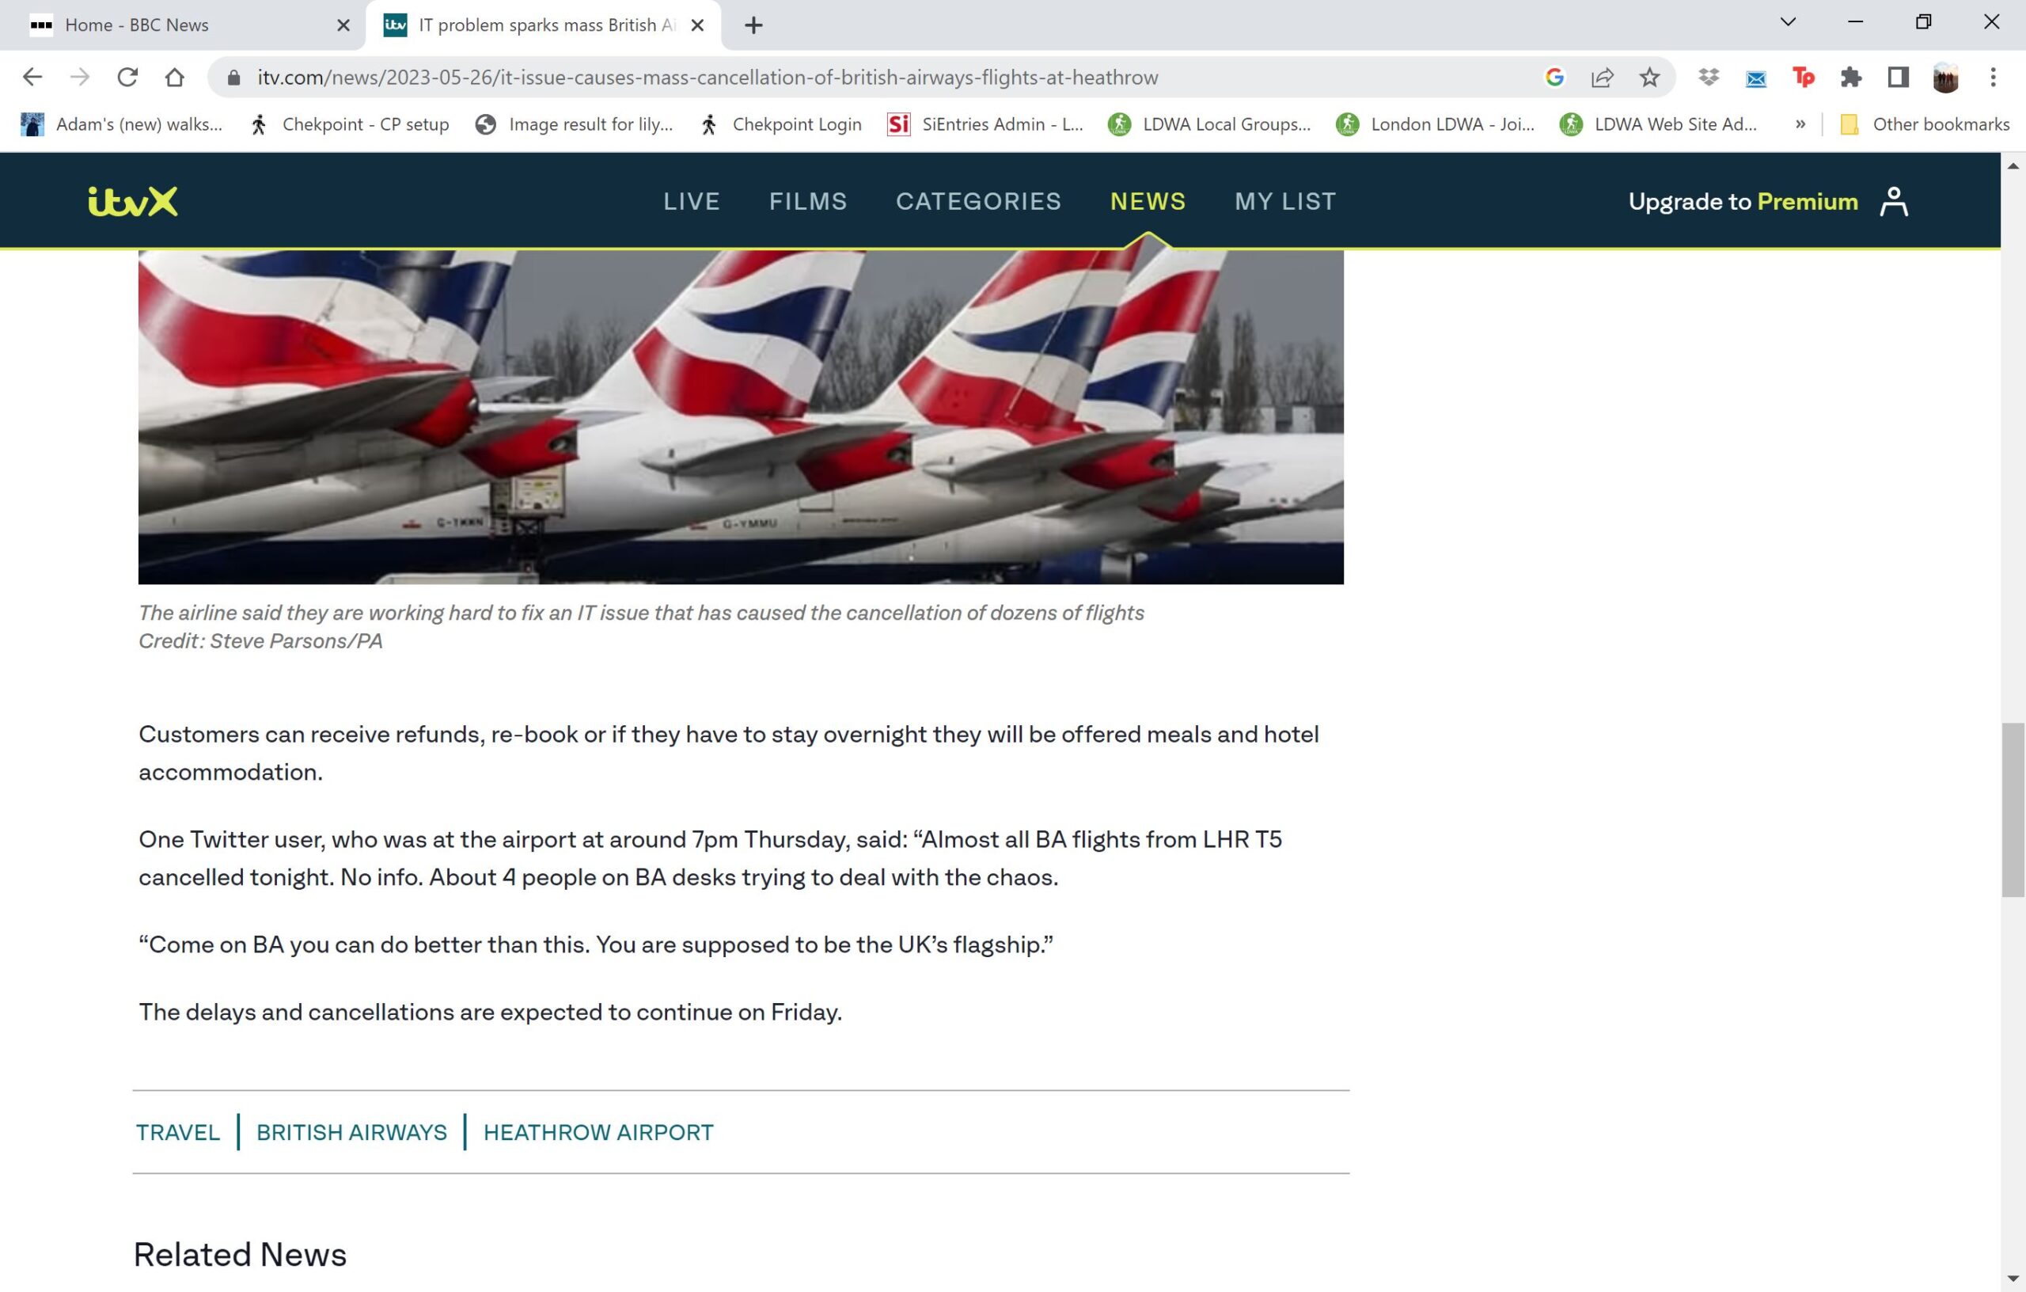Toggle the browser side panel
The width and height of the screenshot is (2026, 1292).
pyautogui.click(x=1898, y=78)
